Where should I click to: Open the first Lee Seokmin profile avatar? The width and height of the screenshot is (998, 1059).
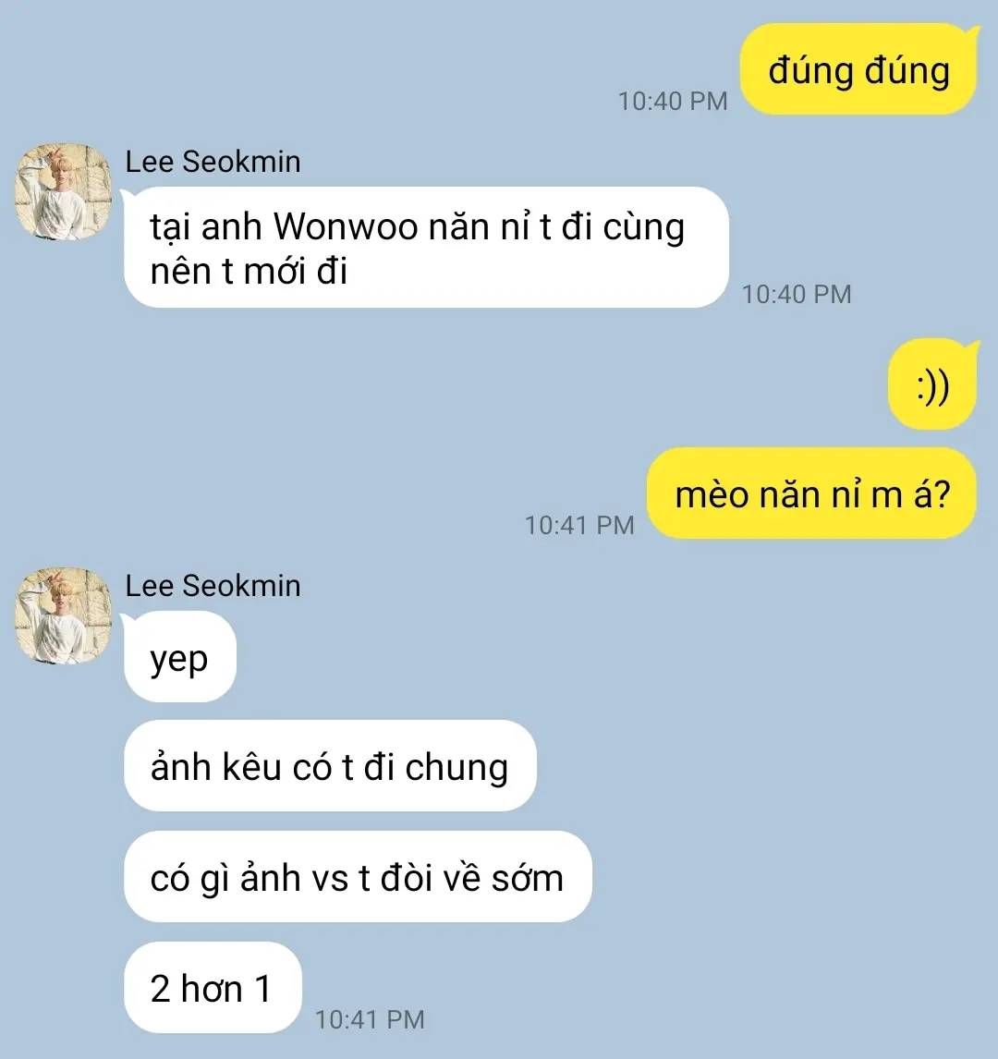tap(63, 192)
